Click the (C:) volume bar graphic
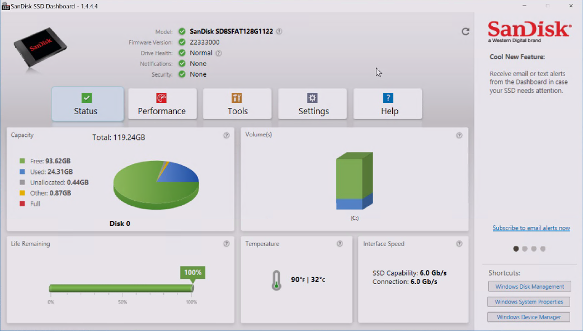Viewport: 583px width, 331px height. point(354,181)
